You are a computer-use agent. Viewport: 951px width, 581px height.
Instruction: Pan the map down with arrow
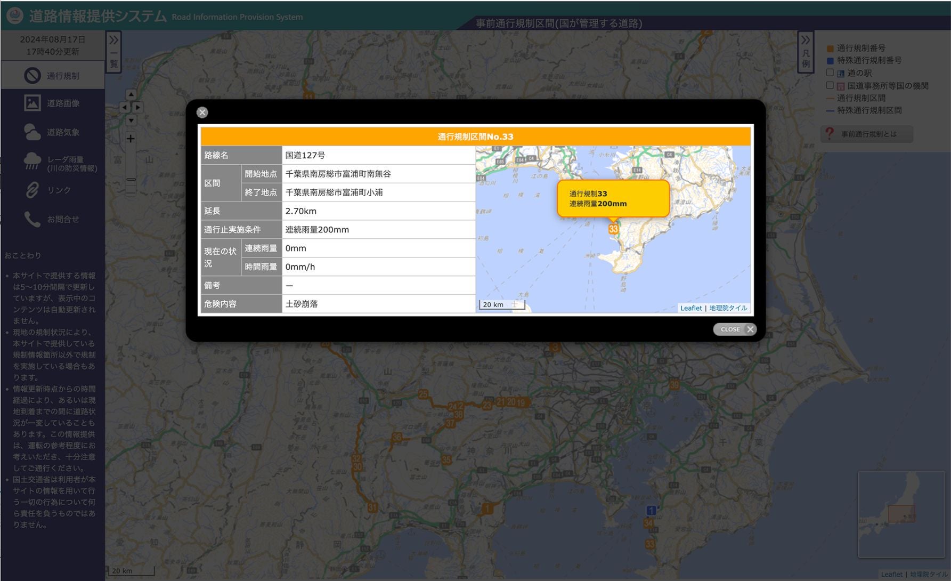point(131,120)
